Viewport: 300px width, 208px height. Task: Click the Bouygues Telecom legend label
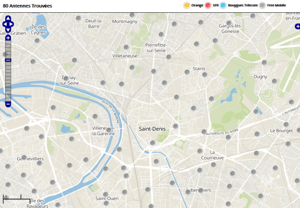[x=243, y=5]
